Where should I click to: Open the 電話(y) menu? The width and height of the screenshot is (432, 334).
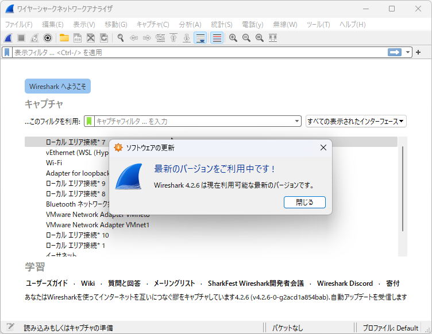(253, 25)
